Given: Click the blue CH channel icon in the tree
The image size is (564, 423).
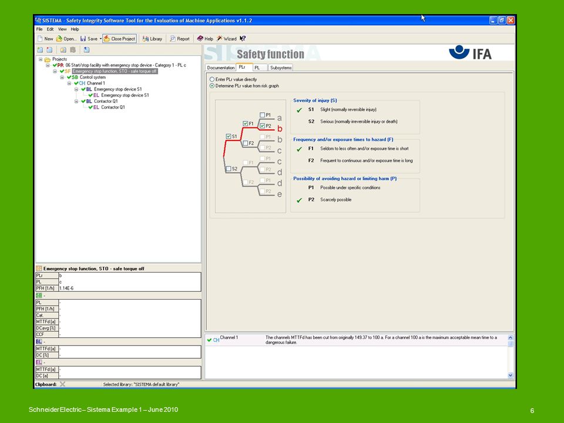Looking at the screenshot, I should pyautogui.click(x=82, y=83).
